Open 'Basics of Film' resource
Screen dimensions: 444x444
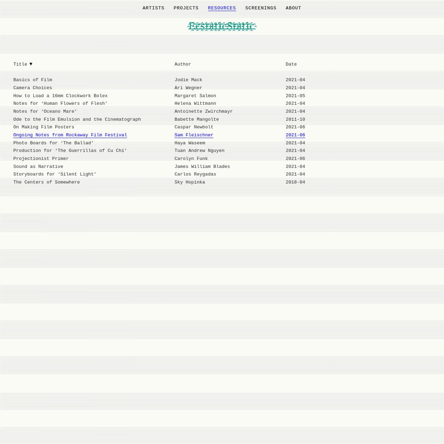[x=32, y=80]
